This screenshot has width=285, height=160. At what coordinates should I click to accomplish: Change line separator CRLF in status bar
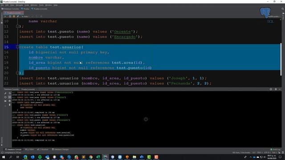(260, 152)
